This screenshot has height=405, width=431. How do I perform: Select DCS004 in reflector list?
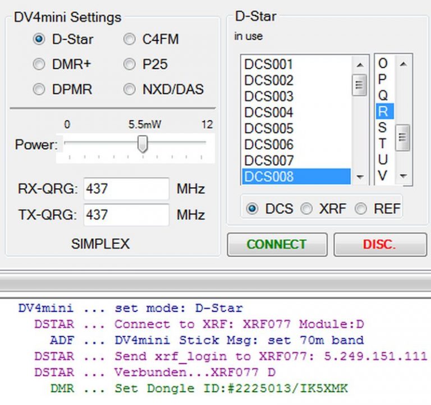pyautogui.click(x=296, y=112)
